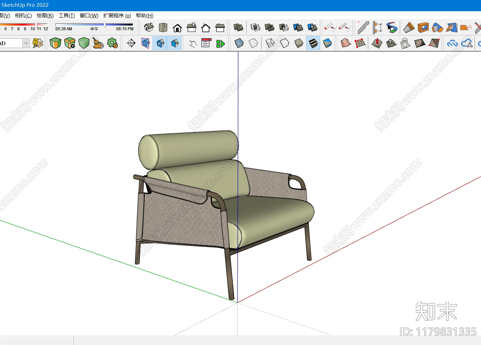481x345 pixels.
Task: Toggle Display Section Planes
Action: [x=145, y=43]
